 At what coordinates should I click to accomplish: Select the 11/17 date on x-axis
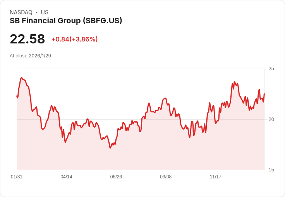click(215, 177)
